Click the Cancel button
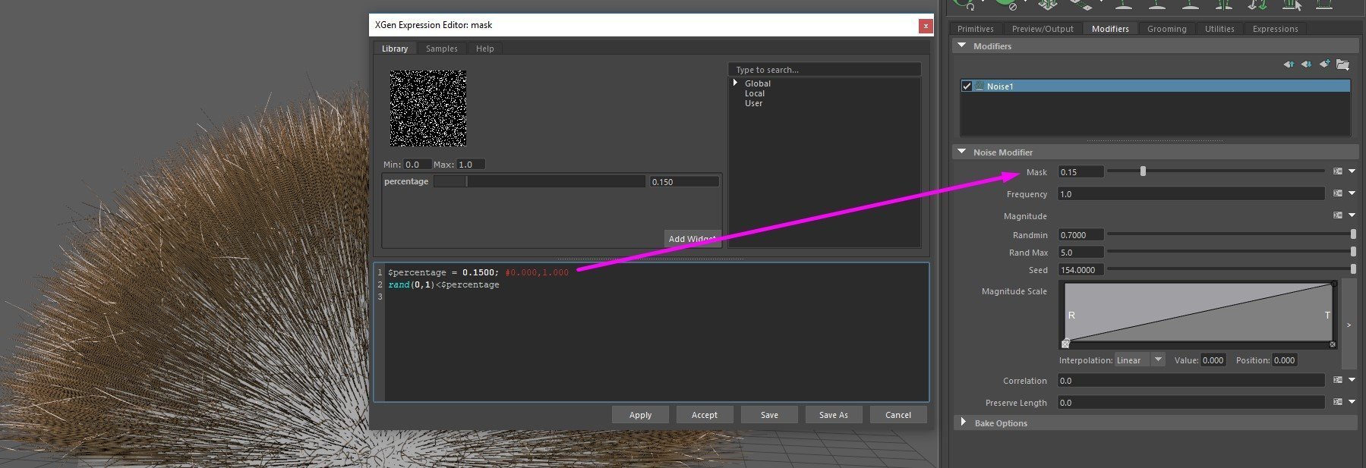The width and height of the screenshot is (1366, 468). (x=898, y=415)
